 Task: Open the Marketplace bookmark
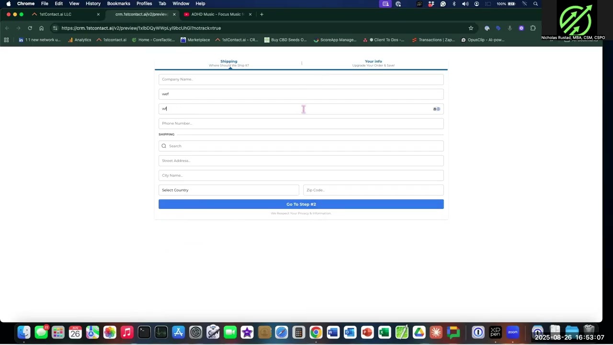pos(195,40)
